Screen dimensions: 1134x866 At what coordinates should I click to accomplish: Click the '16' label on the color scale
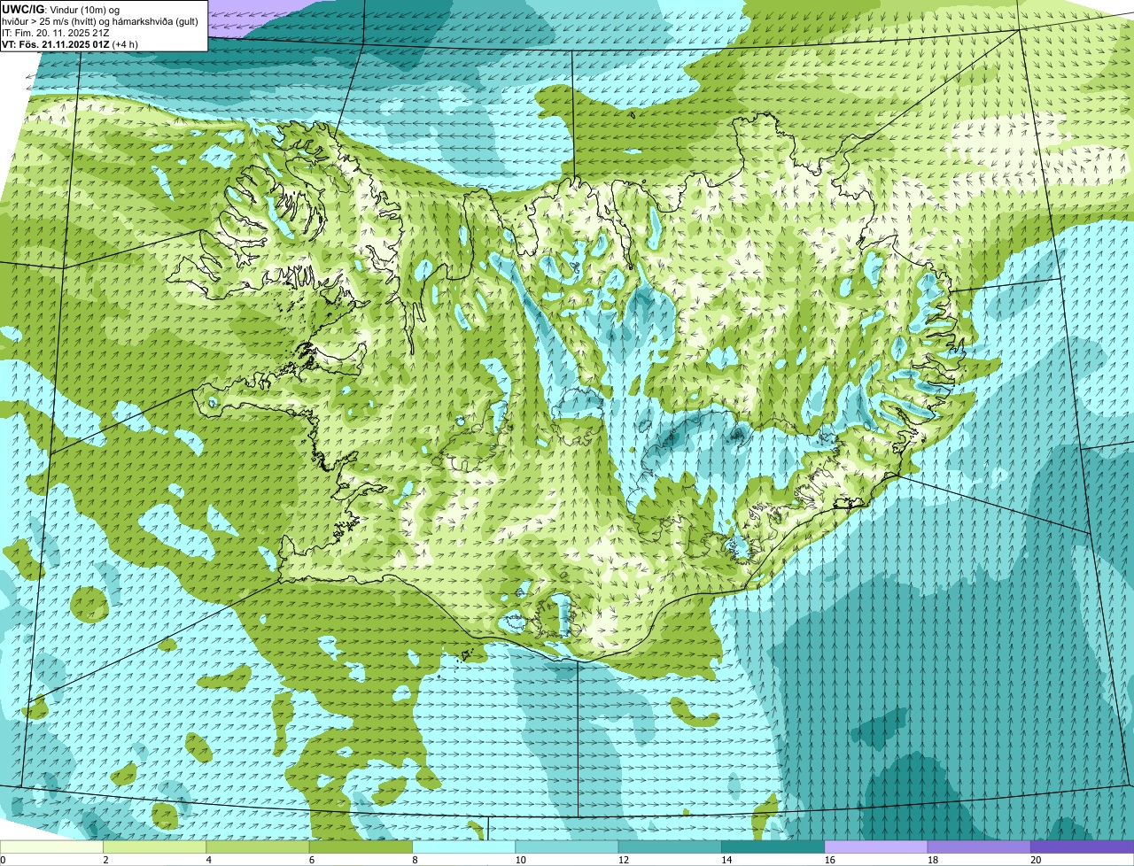pos(829,860)
